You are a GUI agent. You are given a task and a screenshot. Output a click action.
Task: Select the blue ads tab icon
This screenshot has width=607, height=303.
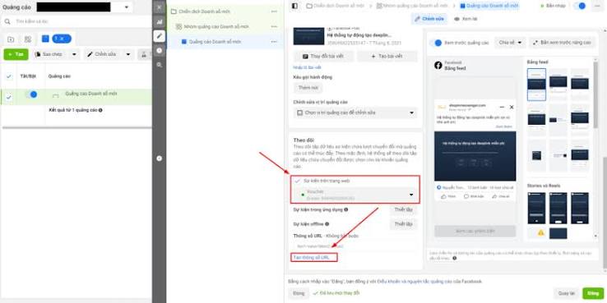pyautogui.click(x=45, y=39)
